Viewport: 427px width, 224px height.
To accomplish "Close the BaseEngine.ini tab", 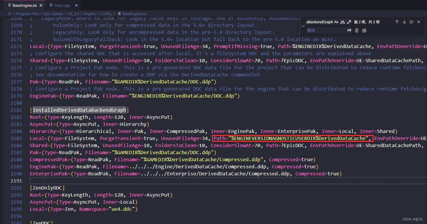I will tap(40, 5).
